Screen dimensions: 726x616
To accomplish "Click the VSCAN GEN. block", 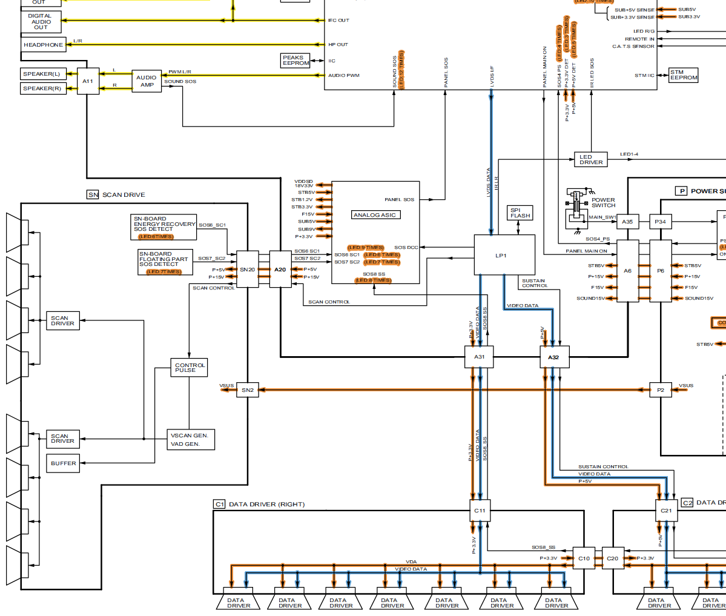I will pyautogui.click(x=190, y=436).
